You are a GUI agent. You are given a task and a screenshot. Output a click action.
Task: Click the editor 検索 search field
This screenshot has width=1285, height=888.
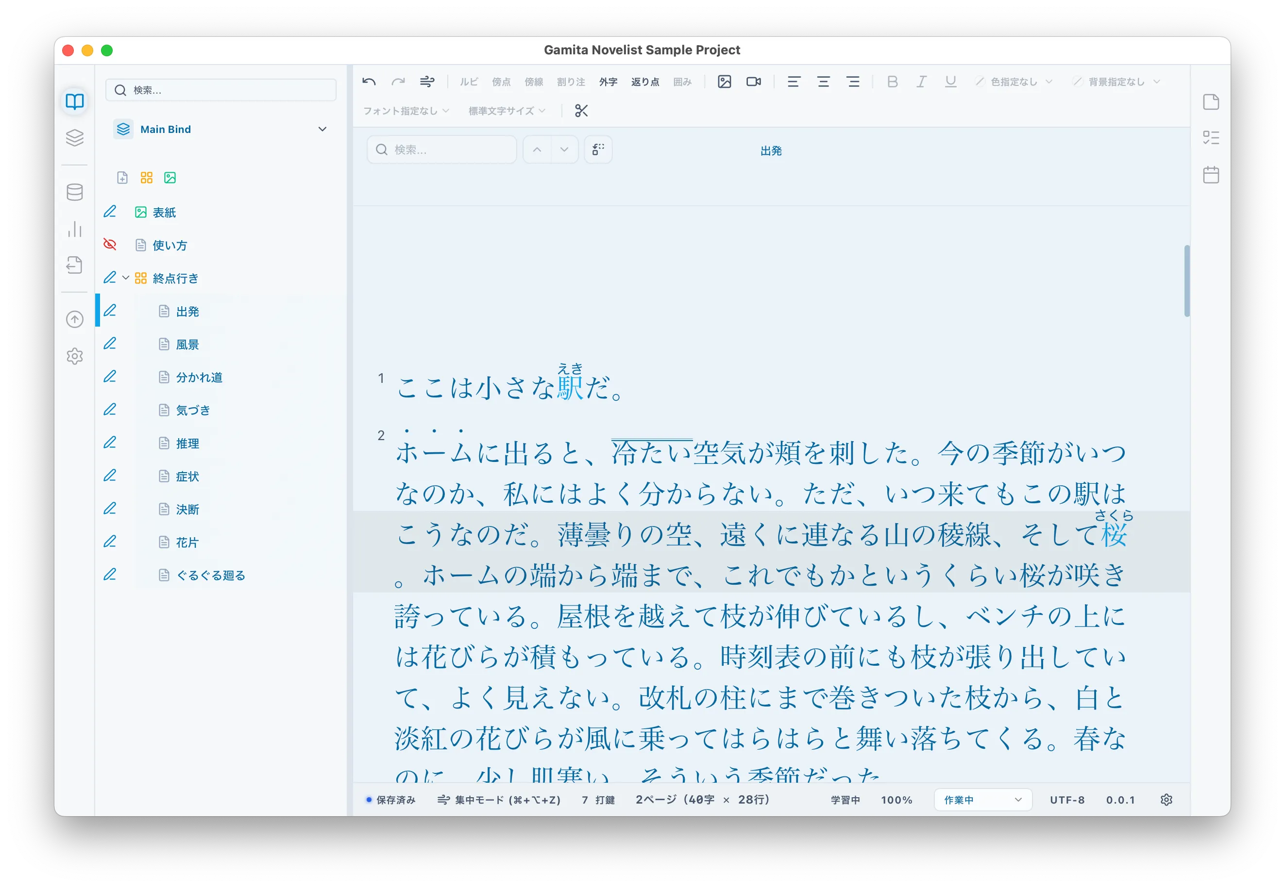click(441, 149)
